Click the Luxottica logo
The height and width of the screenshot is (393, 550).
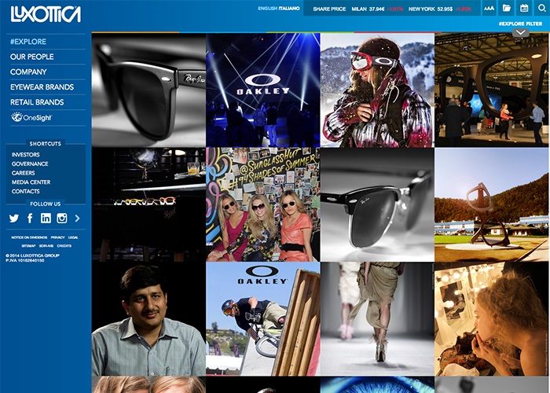click(46, 14)
